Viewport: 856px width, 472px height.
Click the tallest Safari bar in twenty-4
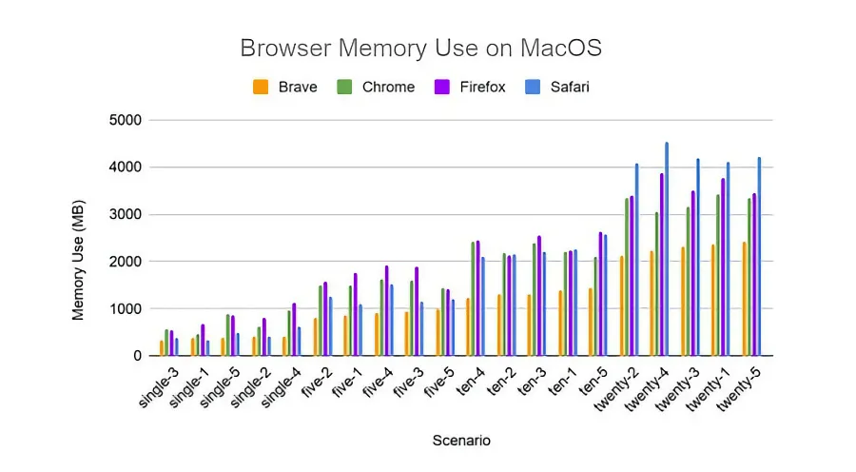pos(667,249)
